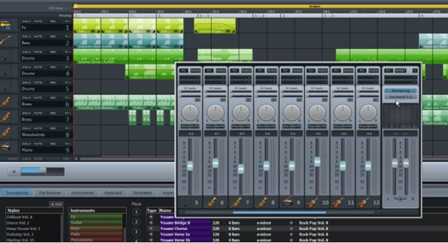This screenshot has height=243, width=448.
Task: Arm REC on Drums track 3
Action: [53, 52]
